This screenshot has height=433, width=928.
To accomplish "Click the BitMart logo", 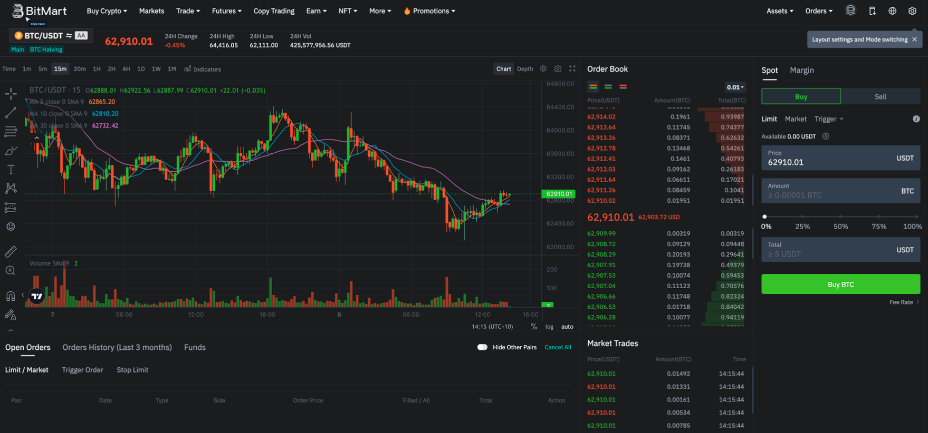I will 39,11.
